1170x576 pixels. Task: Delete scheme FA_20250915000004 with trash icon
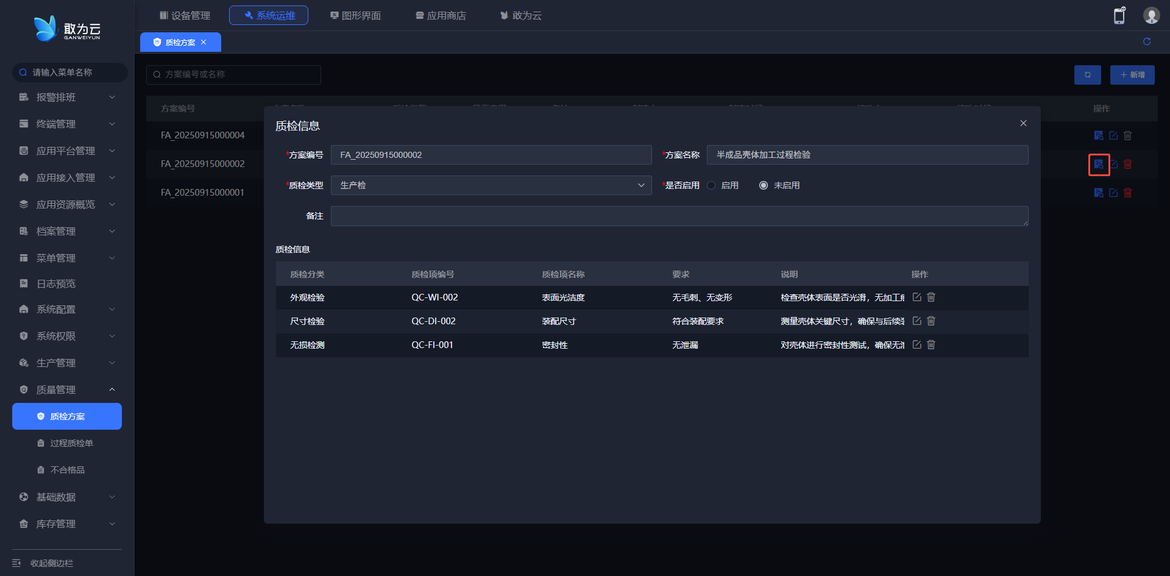coord(1127,135)
